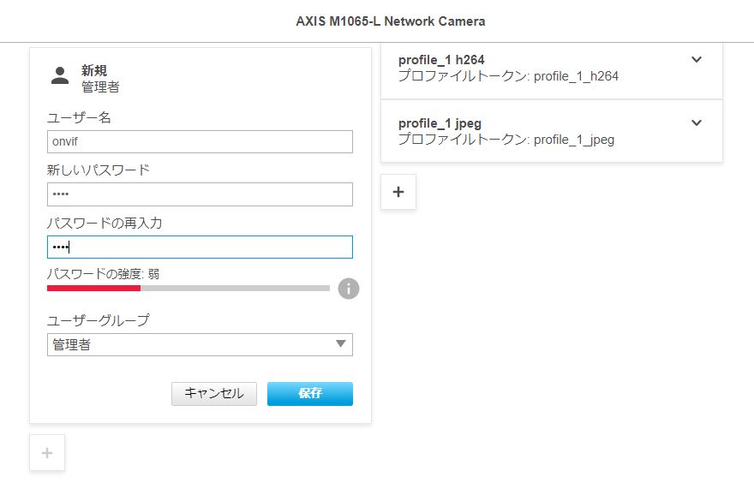Click into the 新しいパスワード field
The height and width of the screenshot is (489, 754).
tap(200, 194)
